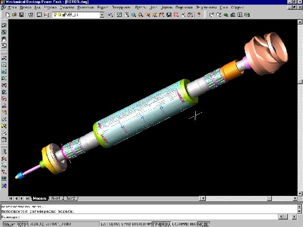This screenshot has height=227, width=303.
Task: Click the last icon on the top toolbar
Action: click(247, 15)
